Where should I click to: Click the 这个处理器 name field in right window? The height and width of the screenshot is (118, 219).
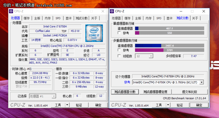(168, 76)
